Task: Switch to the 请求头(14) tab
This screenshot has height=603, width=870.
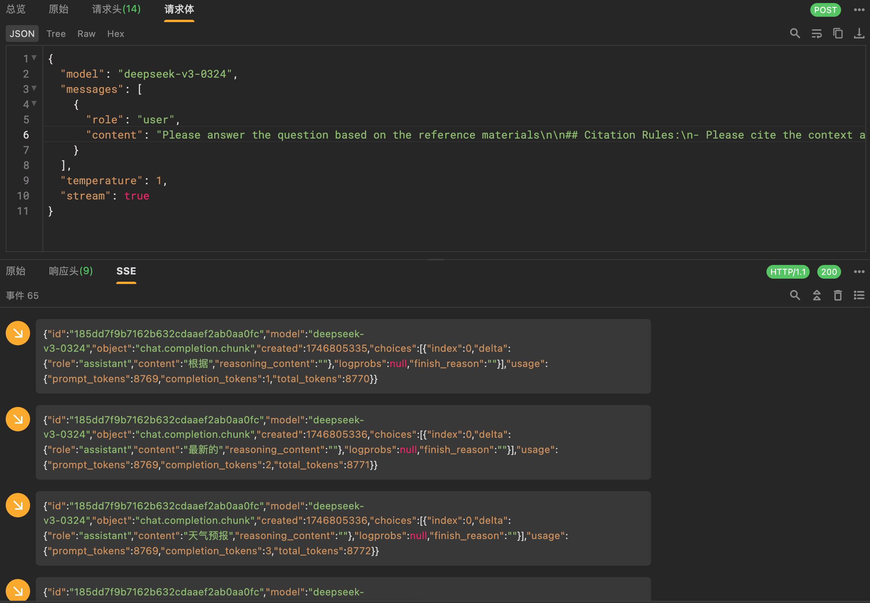Action: coord(116,9)
